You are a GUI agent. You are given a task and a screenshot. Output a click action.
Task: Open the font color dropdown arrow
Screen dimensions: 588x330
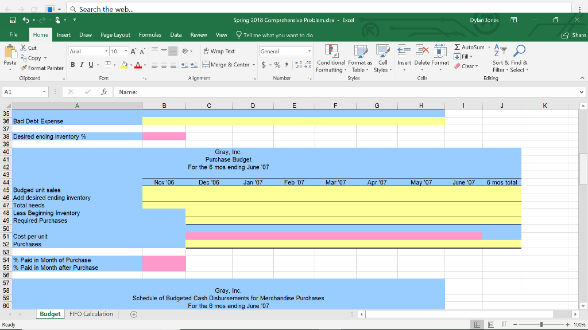tap(145, 65)
